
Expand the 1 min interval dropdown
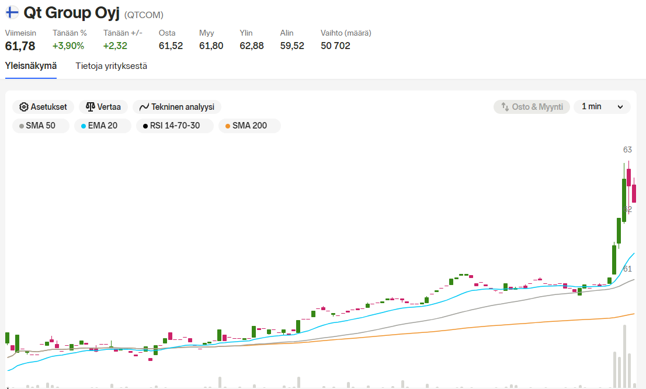click(x=602, y=107)
